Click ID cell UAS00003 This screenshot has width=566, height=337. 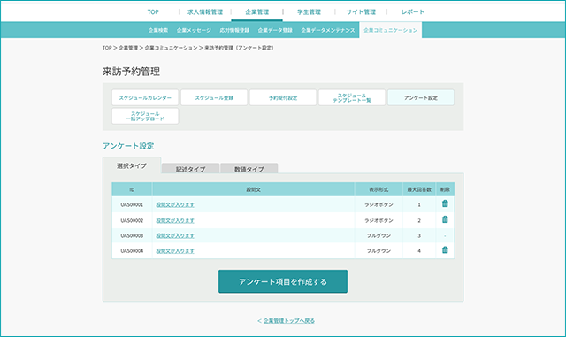click(132, 235)
